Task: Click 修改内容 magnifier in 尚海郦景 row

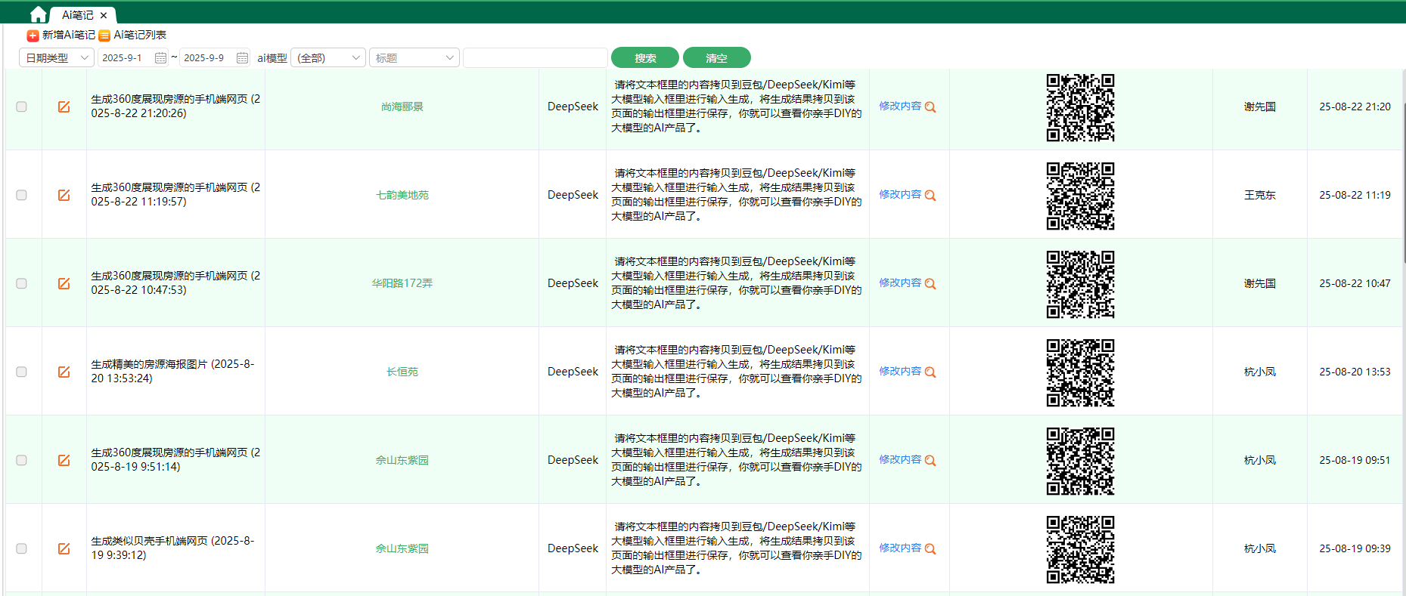Action: [930, 107]
